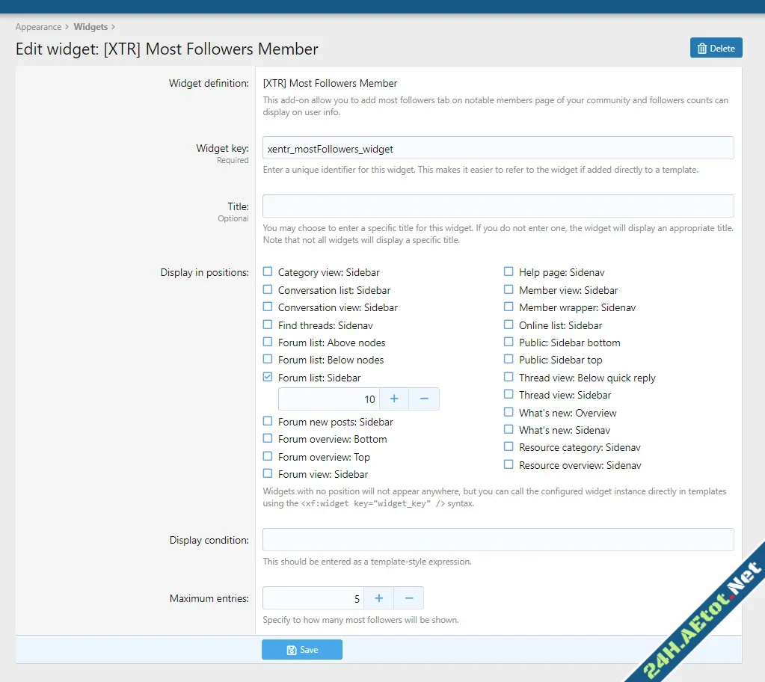Open the Appearance breadcrumb link
Image resolution: width=765 pixels, height=682 pixels.
(x=38, y=26)
